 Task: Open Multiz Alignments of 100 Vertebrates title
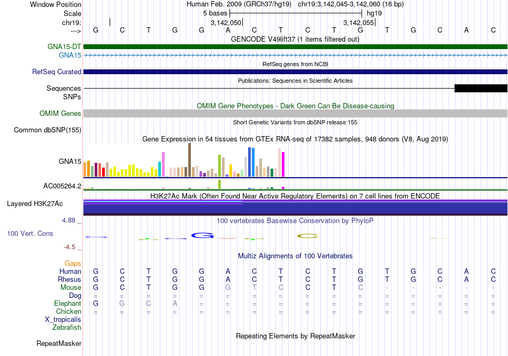[x=295, y=256]
